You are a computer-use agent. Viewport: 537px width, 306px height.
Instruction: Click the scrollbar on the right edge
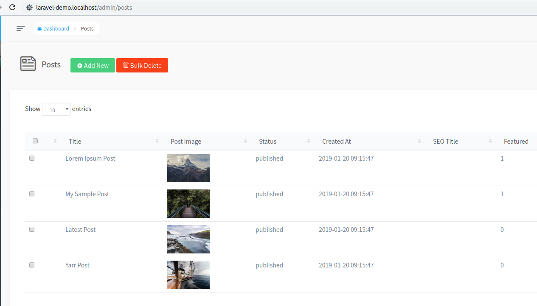tap(535, 153)
